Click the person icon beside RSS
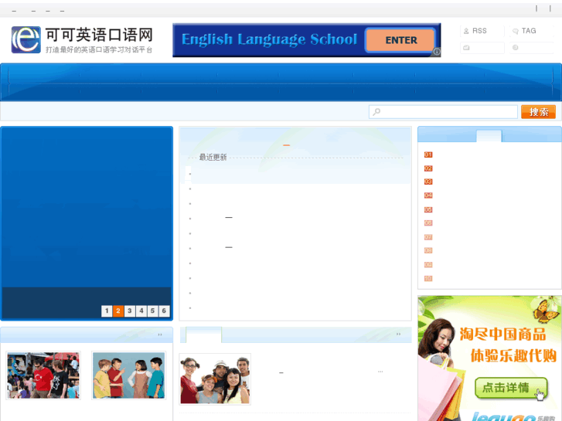Viewport: 562px width, 421px height. point(466,31)
